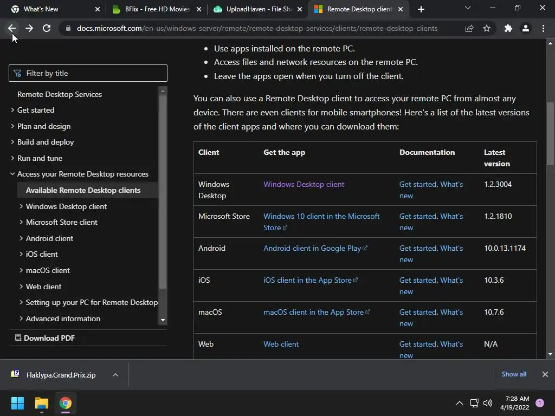Open the Web client link in the table
The image size is (555, 416).
point(281,344)
